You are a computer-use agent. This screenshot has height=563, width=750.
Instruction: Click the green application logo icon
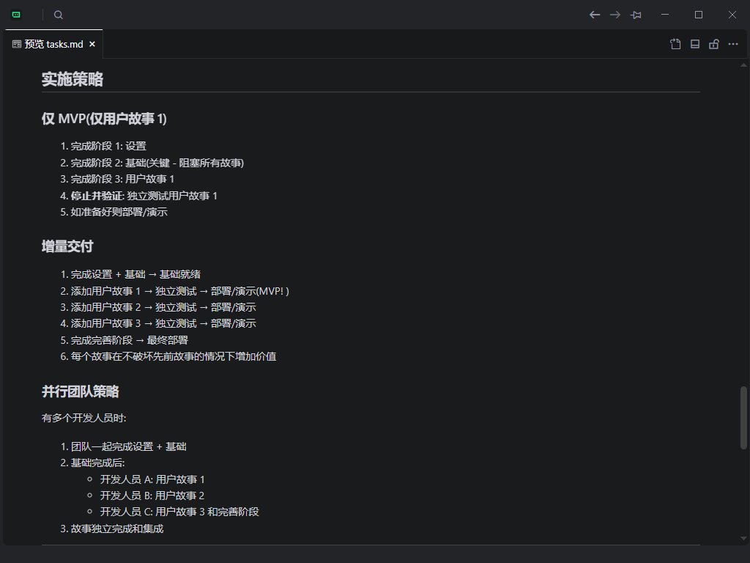[x=15, y=15]
